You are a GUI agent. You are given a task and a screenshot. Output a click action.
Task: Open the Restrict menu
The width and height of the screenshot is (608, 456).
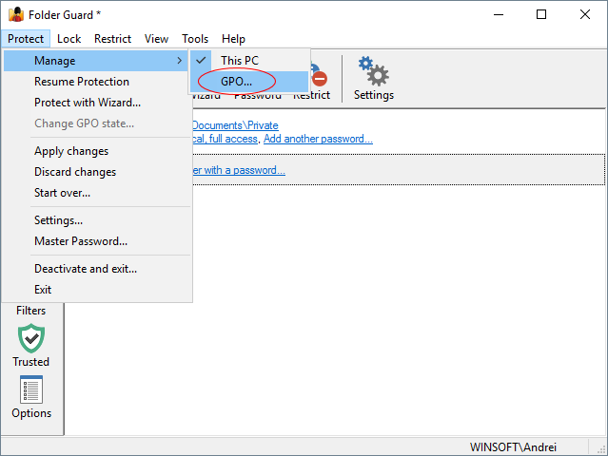[x=112, y=39]
